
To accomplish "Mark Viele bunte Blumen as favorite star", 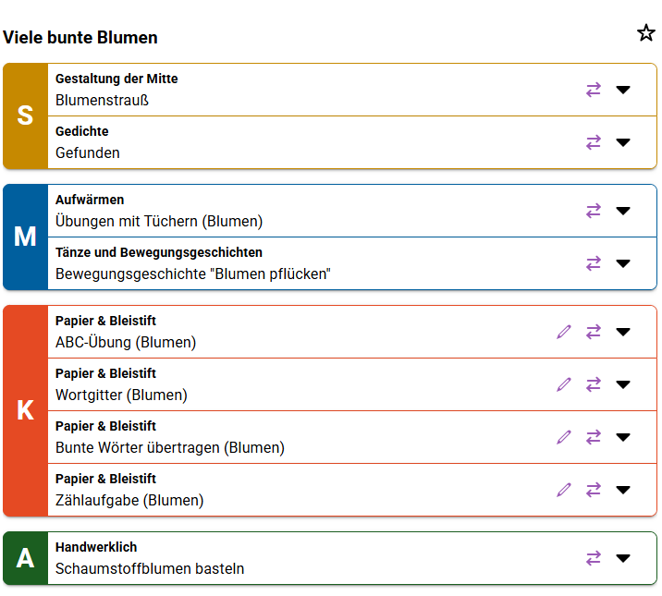I will tap(646, 33).
